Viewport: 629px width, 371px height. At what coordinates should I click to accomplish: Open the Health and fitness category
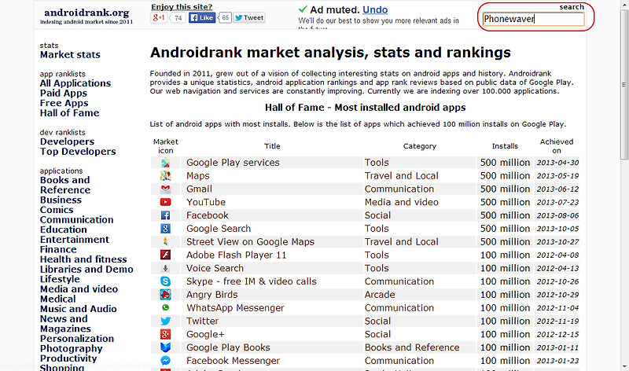[x=83, y=259]
